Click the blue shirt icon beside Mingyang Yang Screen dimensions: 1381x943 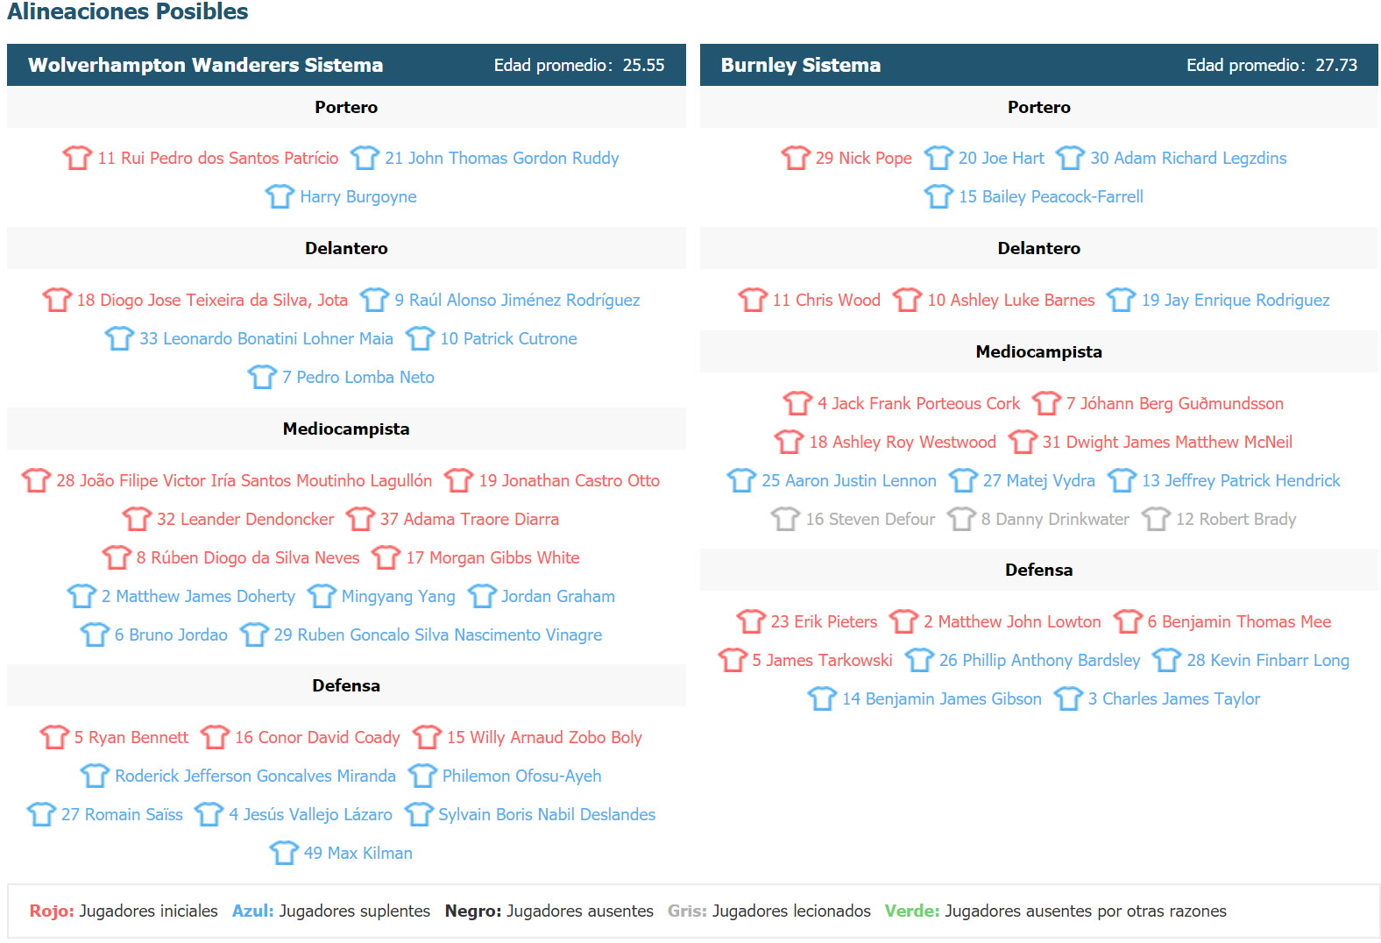pyautogui.click(x=322, y=596)
